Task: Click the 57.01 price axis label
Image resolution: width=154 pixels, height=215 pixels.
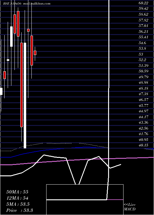Action: pos(144,26)
